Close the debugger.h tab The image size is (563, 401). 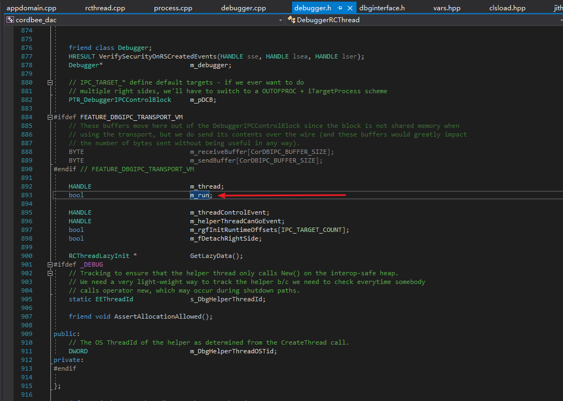pyautogui.click(x=350, y=8)
